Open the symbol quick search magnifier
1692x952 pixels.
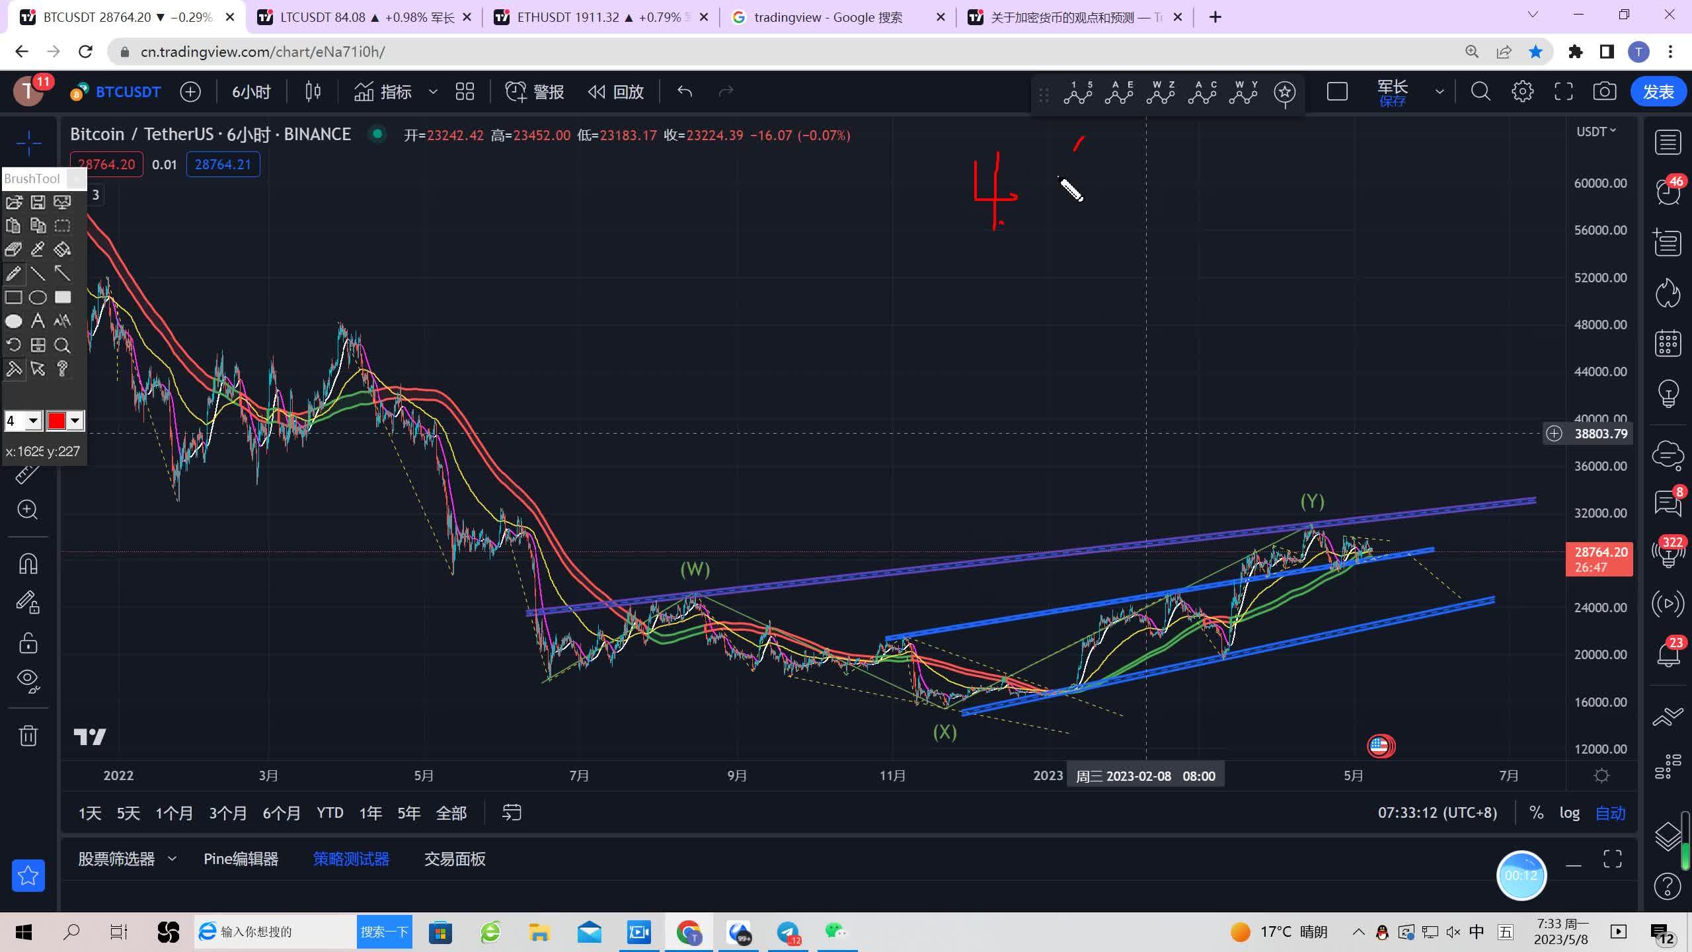point(1480,92)
